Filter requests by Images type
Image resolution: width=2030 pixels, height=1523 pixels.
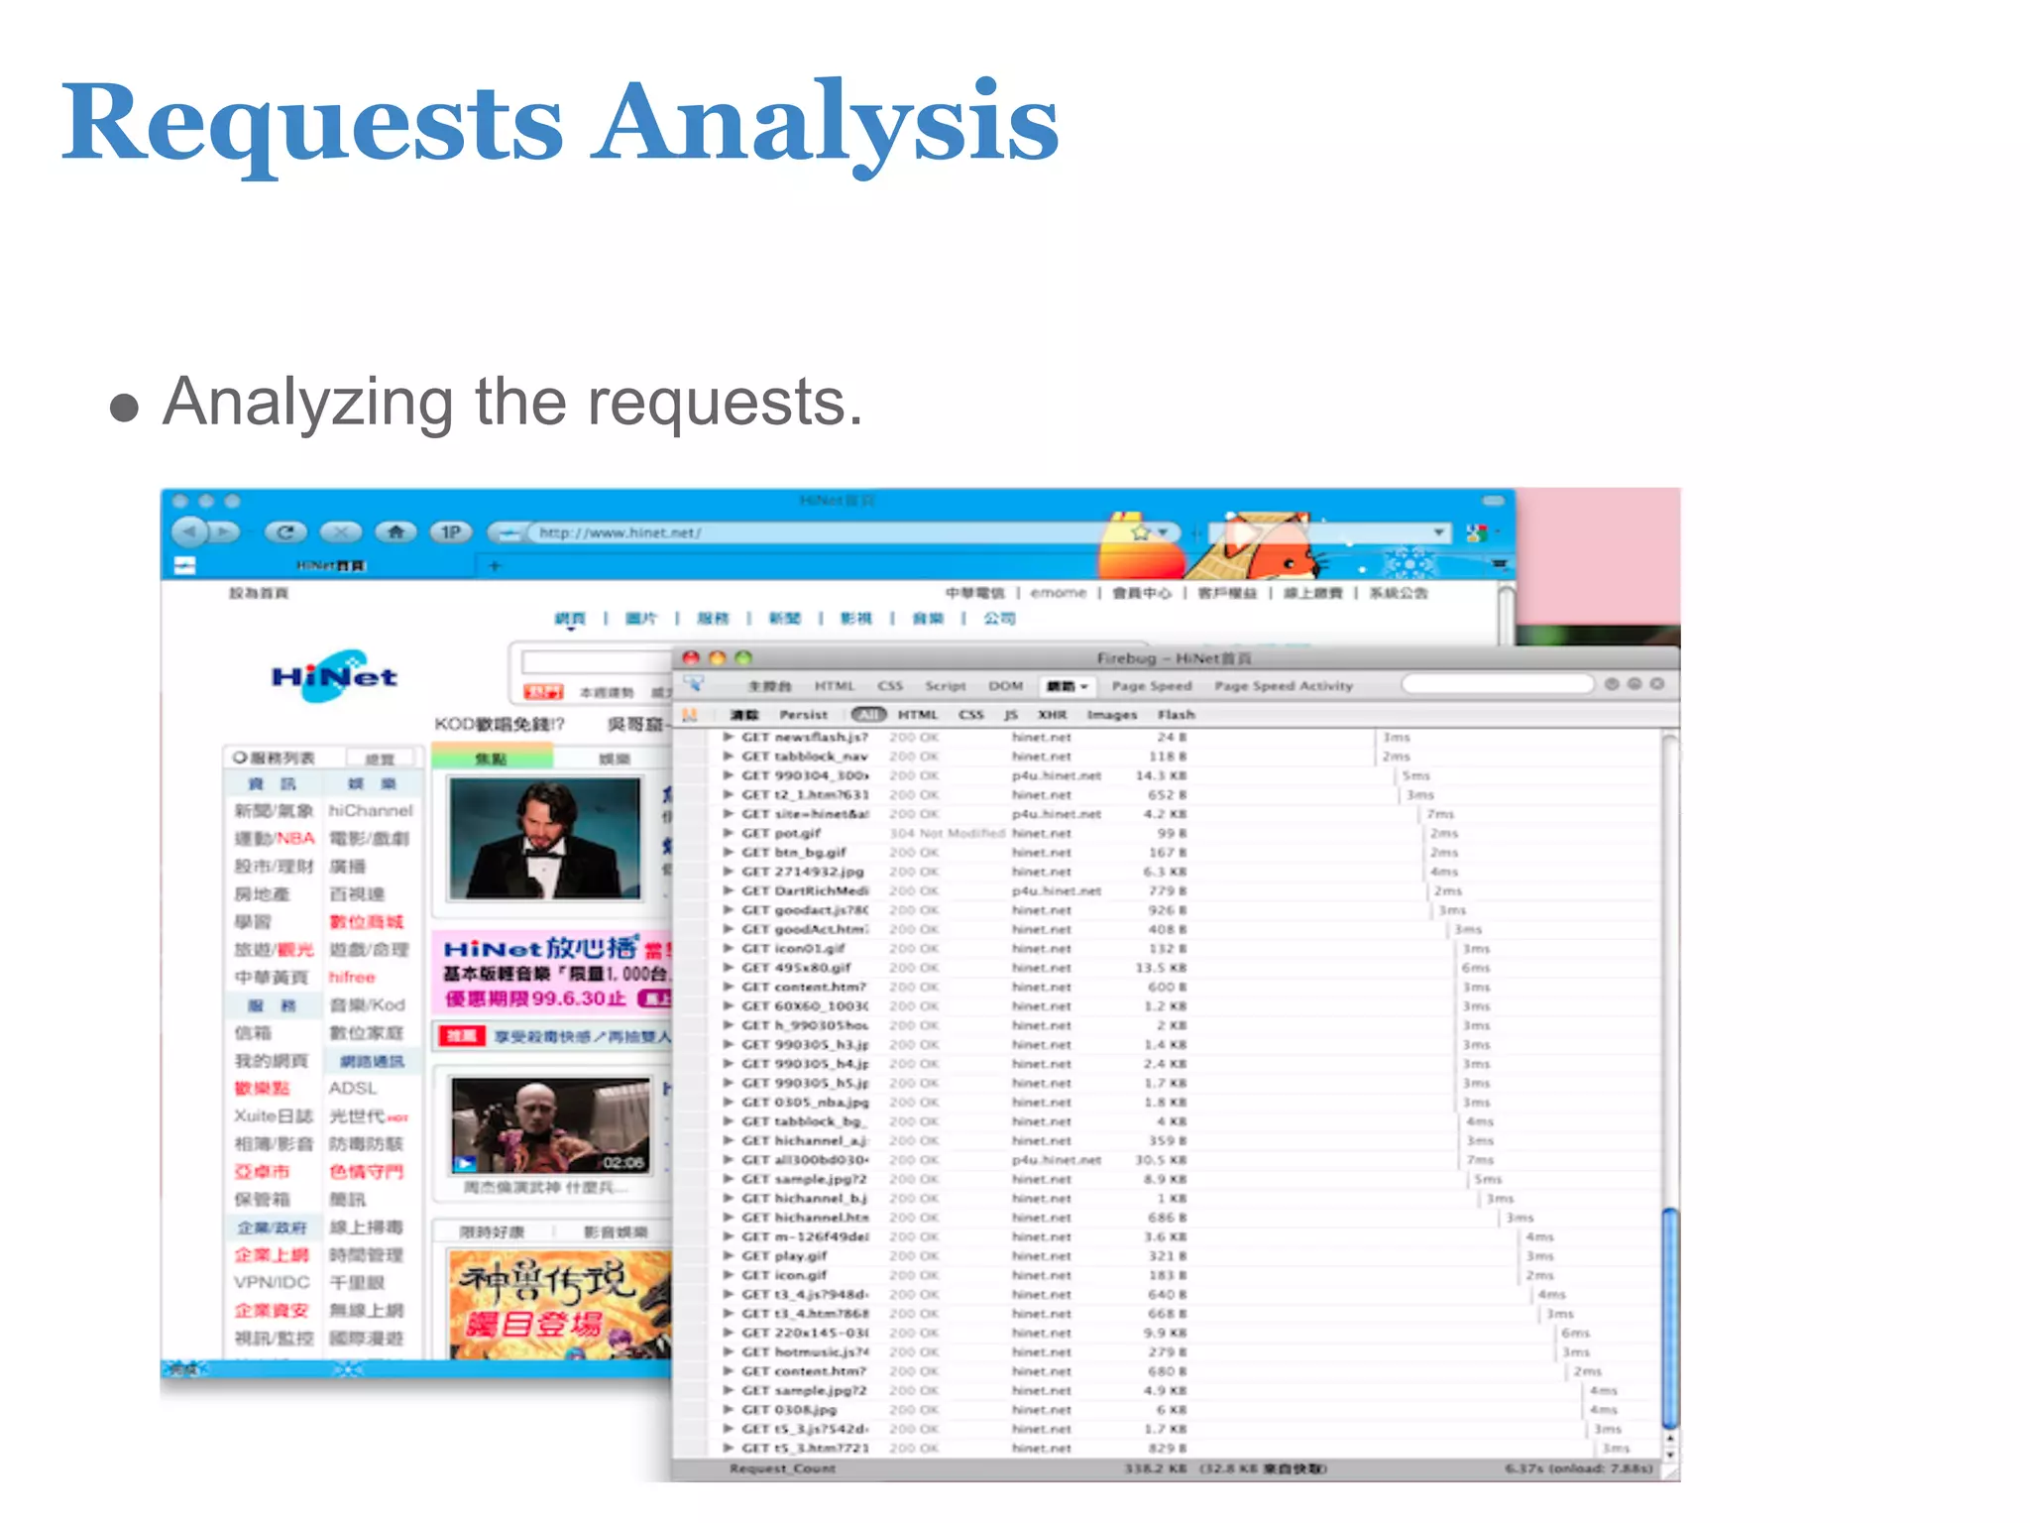[1111, 715]
